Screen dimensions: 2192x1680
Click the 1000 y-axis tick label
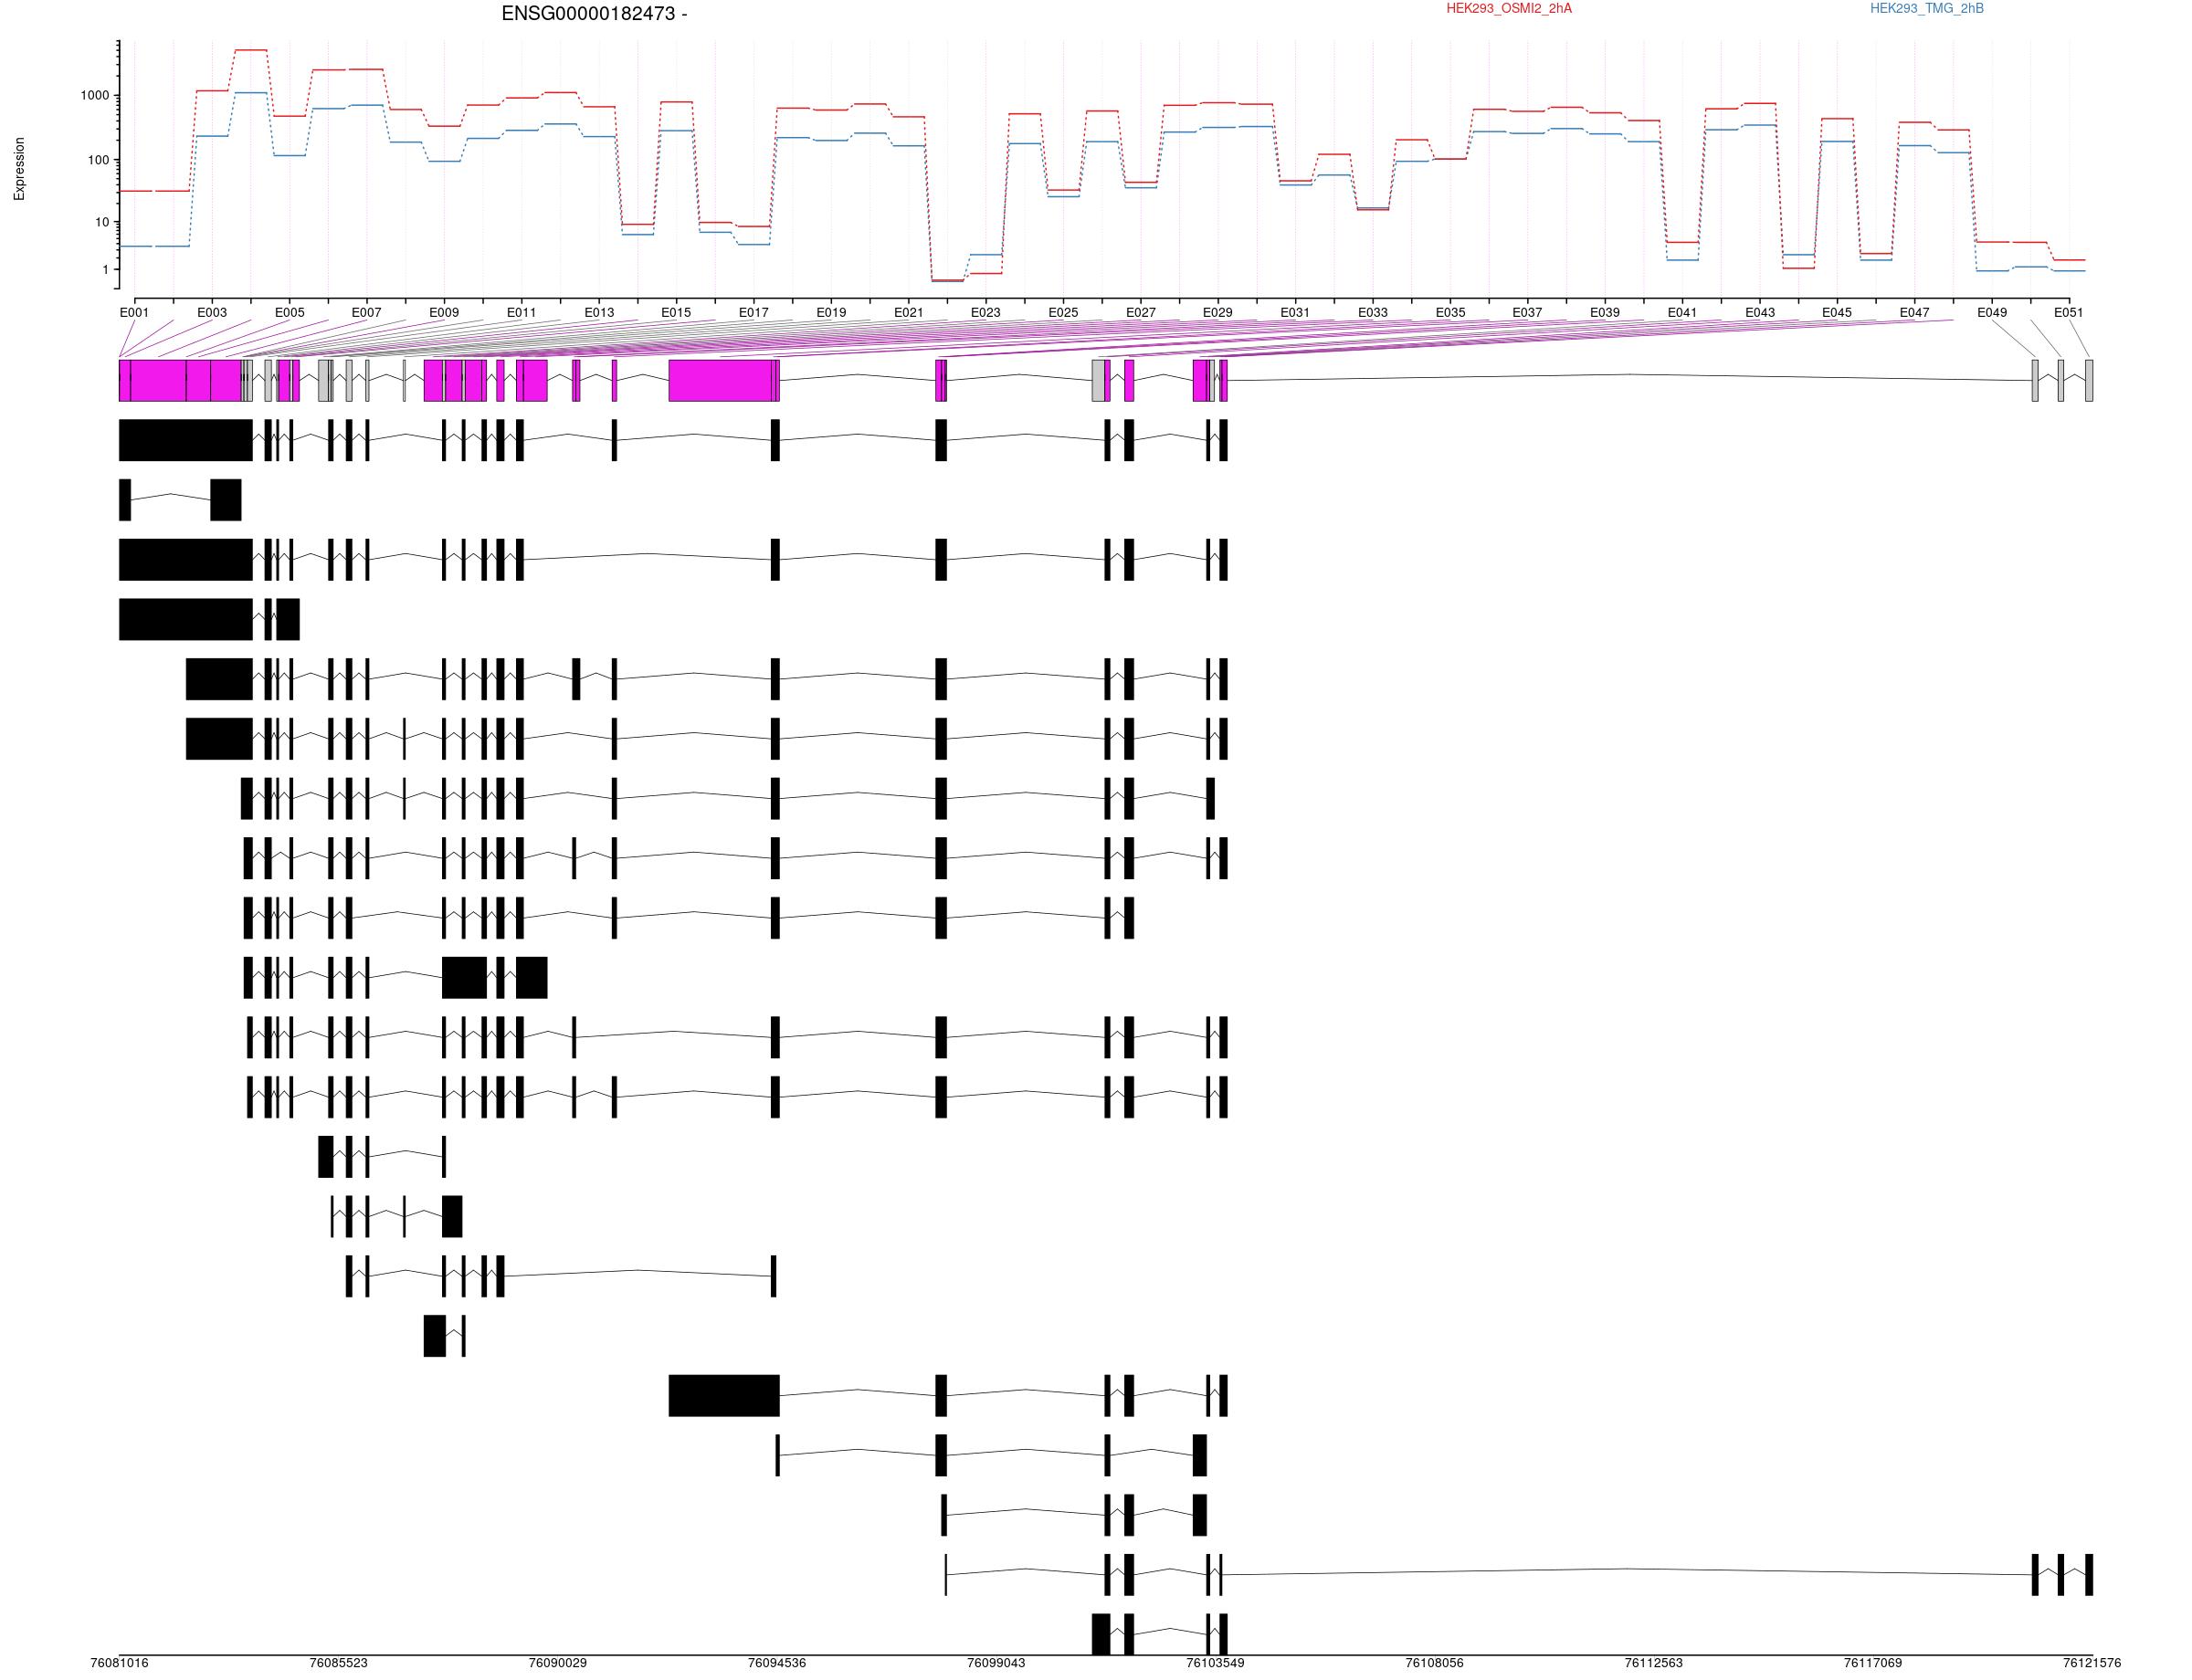coord(95,96)
